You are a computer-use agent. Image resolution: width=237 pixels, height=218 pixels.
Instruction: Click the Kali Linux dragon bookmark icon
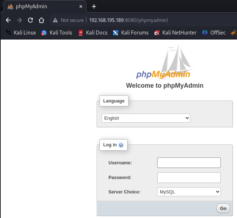8,33
